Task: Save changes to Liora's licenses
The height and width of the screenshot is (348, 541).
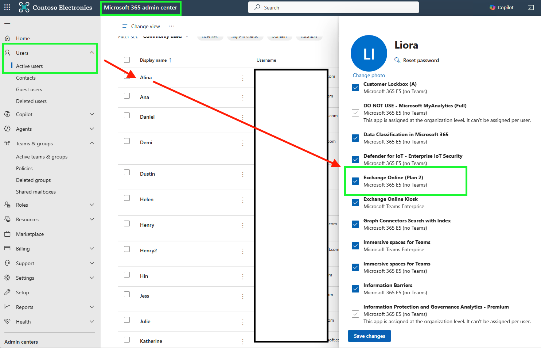Action: point(369,336)
